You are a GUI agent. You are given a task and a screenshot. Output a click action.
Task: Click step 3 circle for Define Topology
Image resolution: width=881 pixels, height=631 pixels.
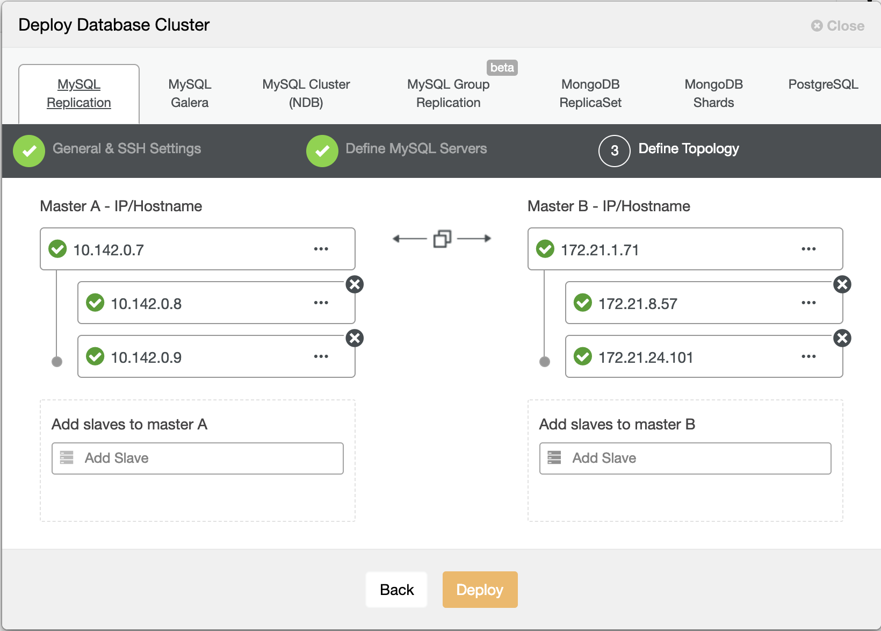point(615,151)
